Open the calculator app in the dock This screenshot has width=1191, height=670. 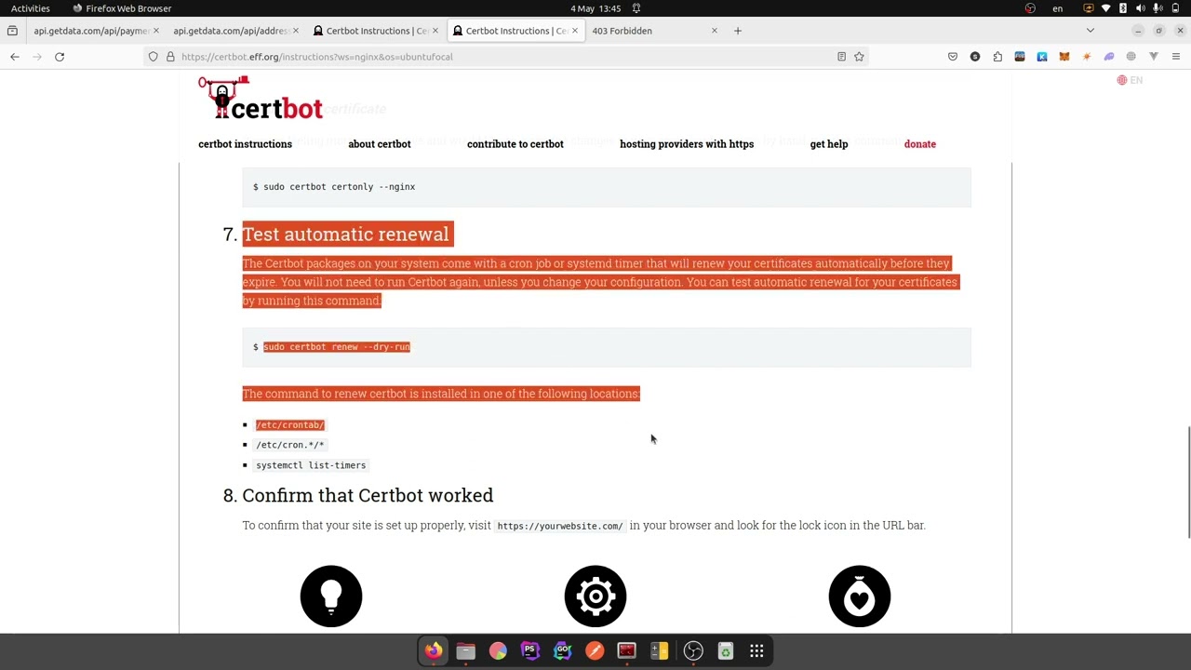click(660, 651)
